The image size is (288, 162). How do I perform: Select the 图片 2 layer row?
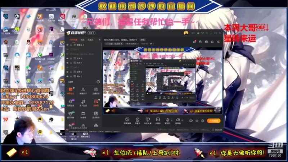pos(84,76)
